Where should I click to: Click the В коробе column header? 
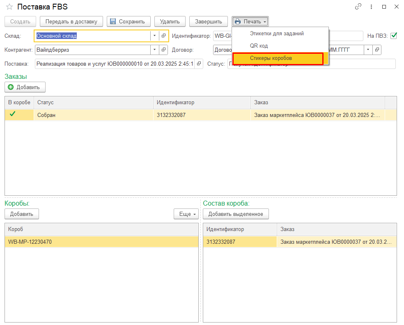coord(19,102)
